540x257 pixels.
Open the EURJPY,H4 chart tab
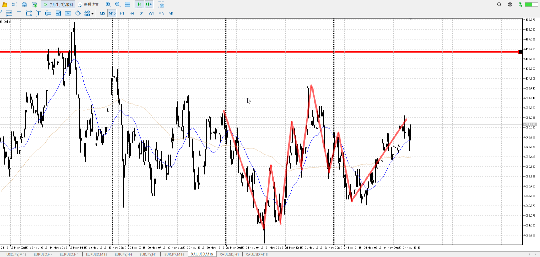point(123,254)
